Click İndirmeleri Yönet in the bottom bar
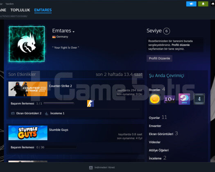 104,167
